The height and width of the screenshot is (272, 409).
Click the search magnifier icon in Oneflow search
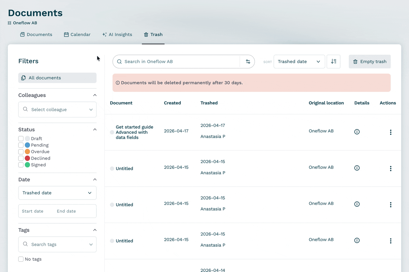click(119, 62)
